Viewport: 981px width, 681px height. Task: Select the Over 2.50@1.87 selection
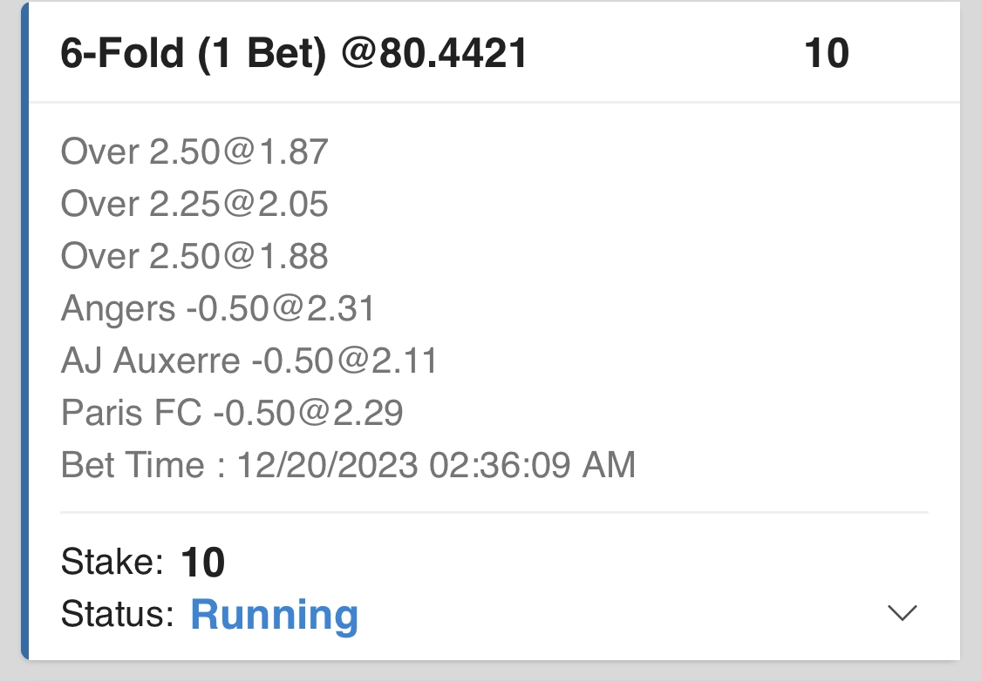click(x=194, y=152)
